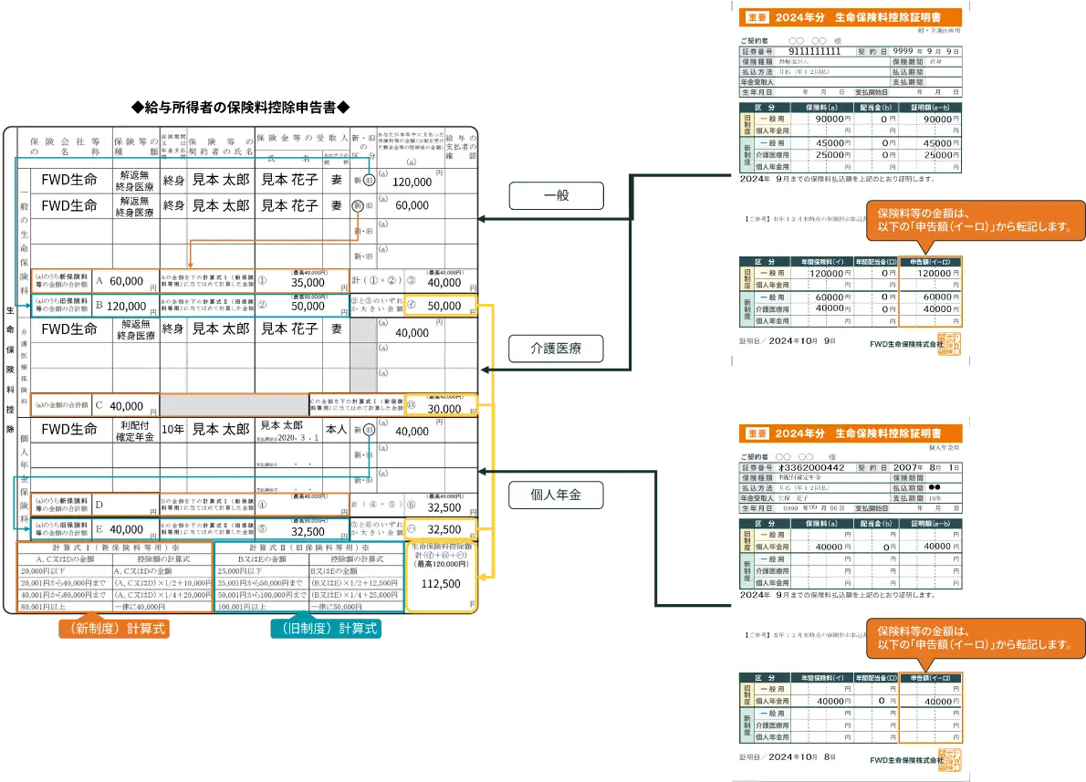
Task: Click the certification date 2024年10月 8日
Action: tap(802, 757)
